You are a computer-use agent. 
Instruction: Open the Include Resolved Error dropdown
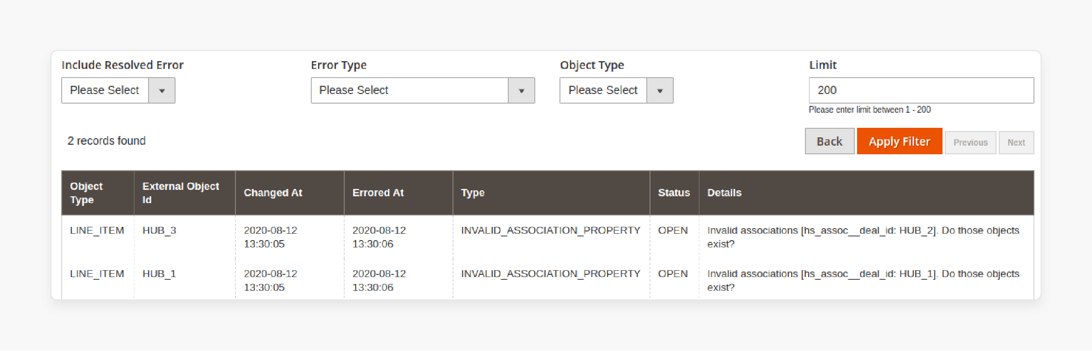point(118,90)
